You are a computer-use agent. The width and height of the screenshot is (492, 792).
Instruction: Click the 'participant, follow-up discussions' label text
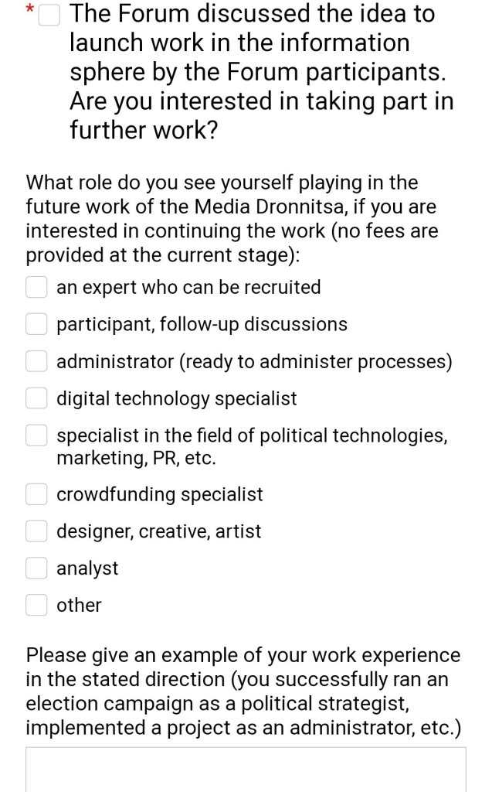(x=202, y=324)
